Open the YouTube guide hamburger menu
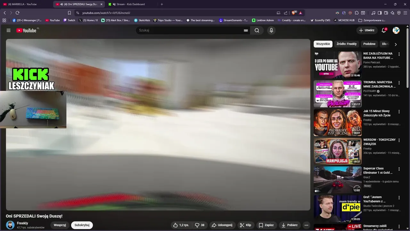This screenshot has width=410, height=231. click(x=8, y=30)
